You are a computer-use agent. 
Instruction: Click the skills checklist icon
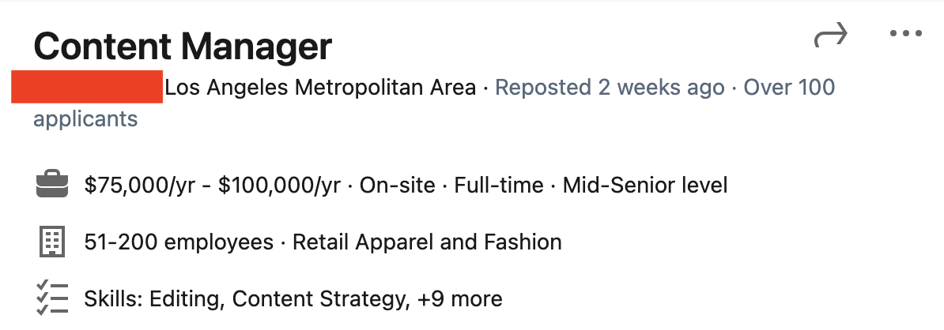[x=52, y=299]
